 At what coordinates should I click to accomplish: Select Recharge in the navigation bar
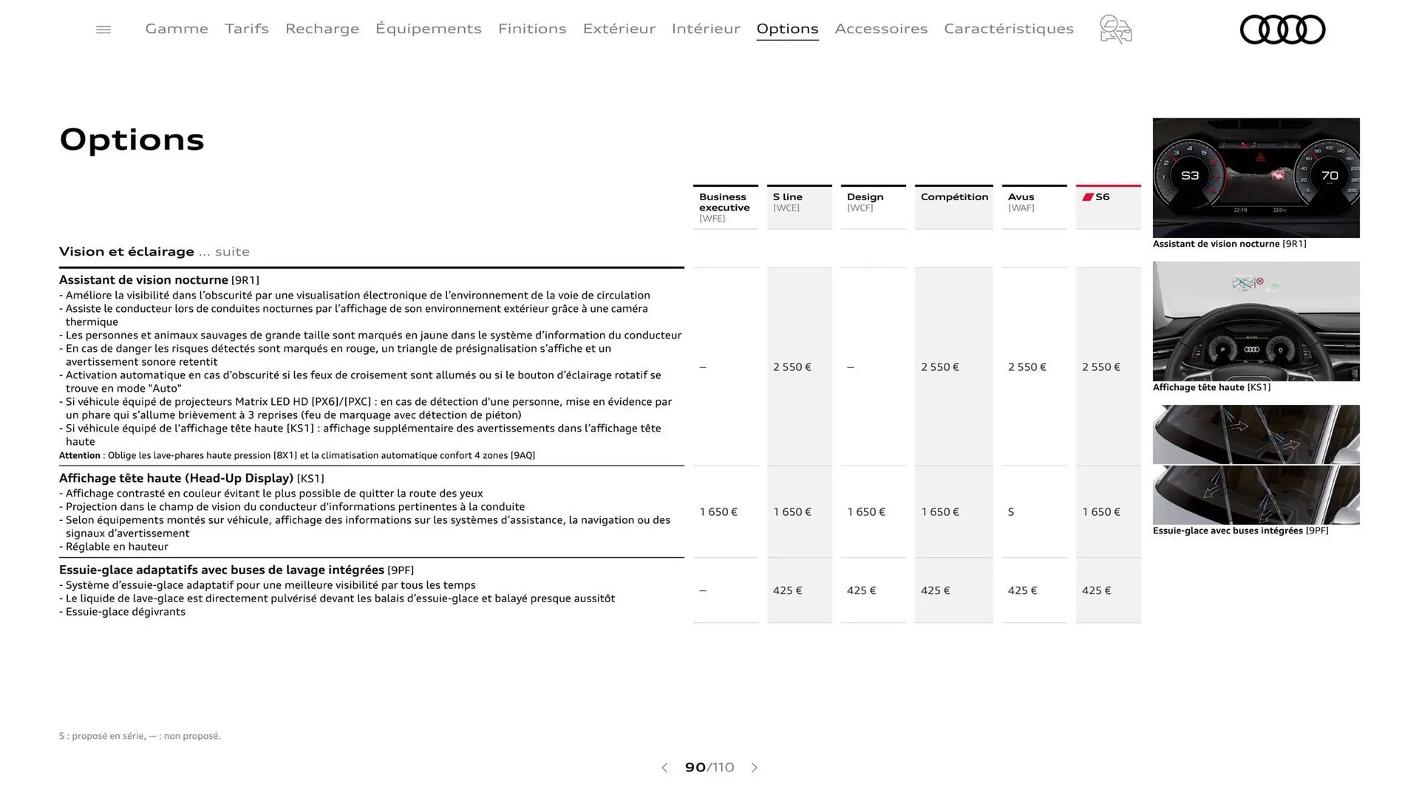[x=321, y=29]
